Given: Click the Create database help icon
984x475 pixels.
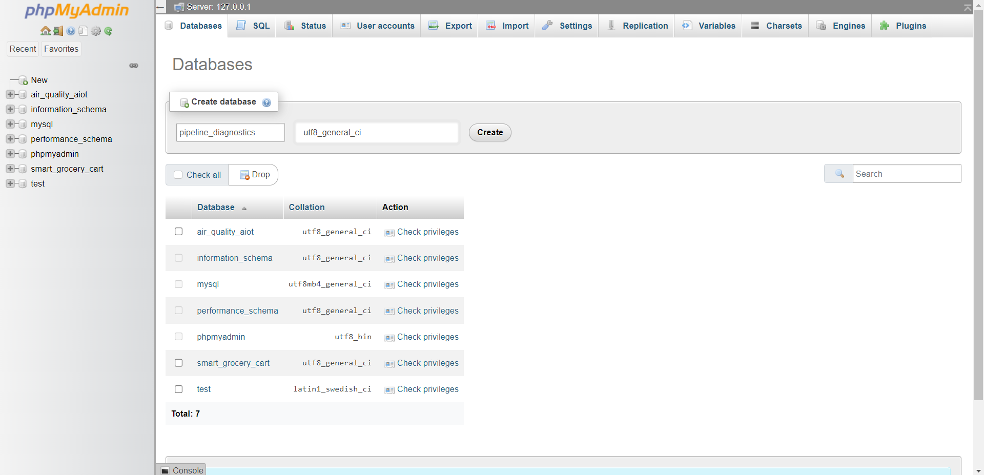Looking at the screenshot, I should click(266, 102).
